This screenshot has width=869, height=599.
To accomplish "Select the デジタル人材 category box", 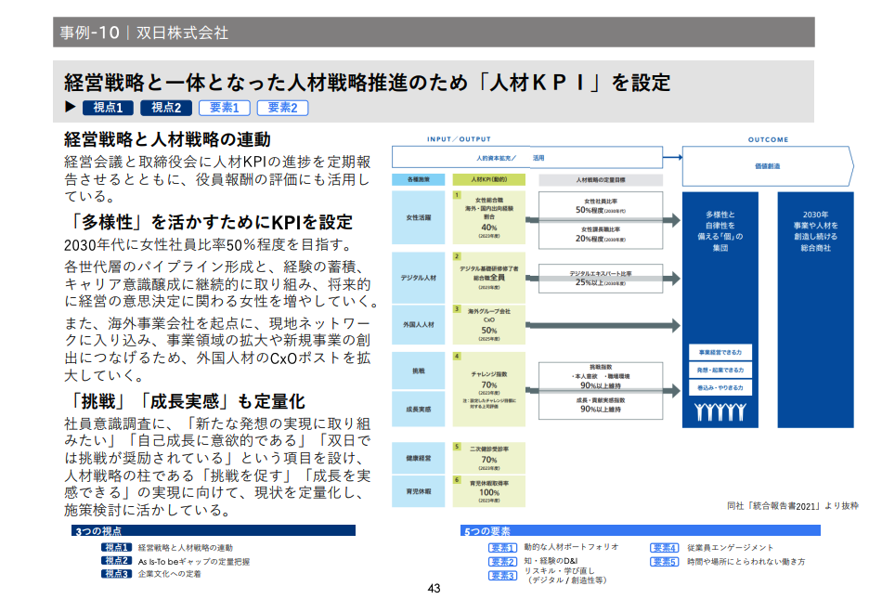I will coord(419,277).
